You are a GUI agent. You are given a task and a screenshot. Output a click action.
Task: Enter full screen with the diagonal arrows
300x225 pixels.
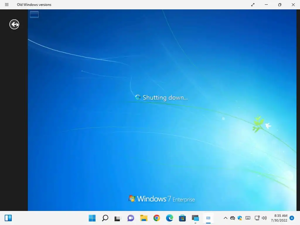253,5
